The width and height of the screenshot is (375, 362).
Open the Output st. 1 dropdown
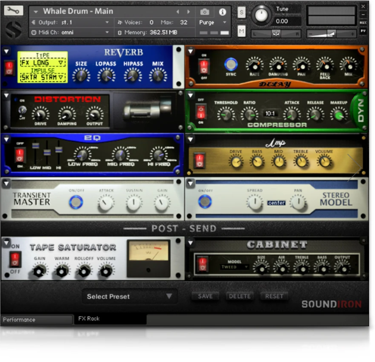(71, 23)
